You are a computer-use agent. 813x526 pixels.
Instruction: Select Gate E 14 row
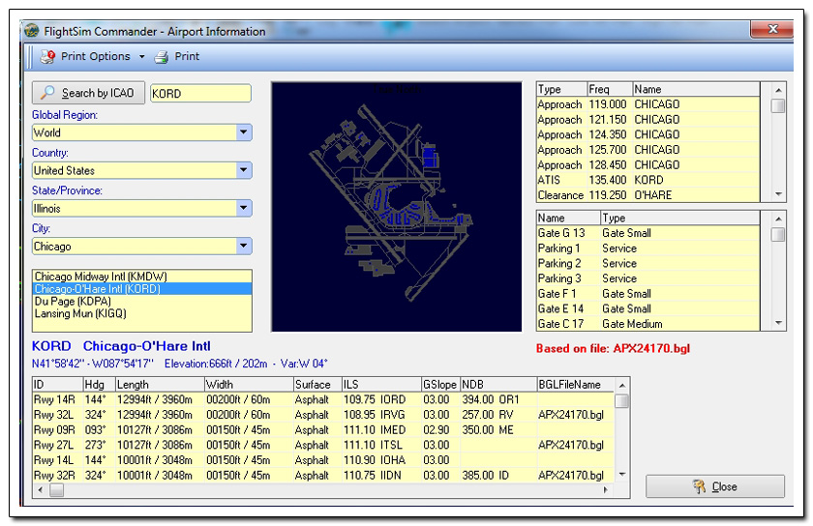coord(648,308)
